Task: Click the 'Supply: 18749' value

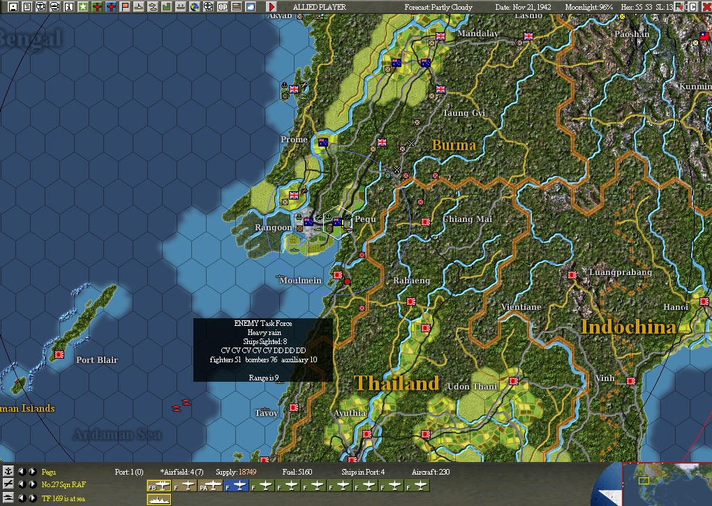Action: [x=236, y=472]
